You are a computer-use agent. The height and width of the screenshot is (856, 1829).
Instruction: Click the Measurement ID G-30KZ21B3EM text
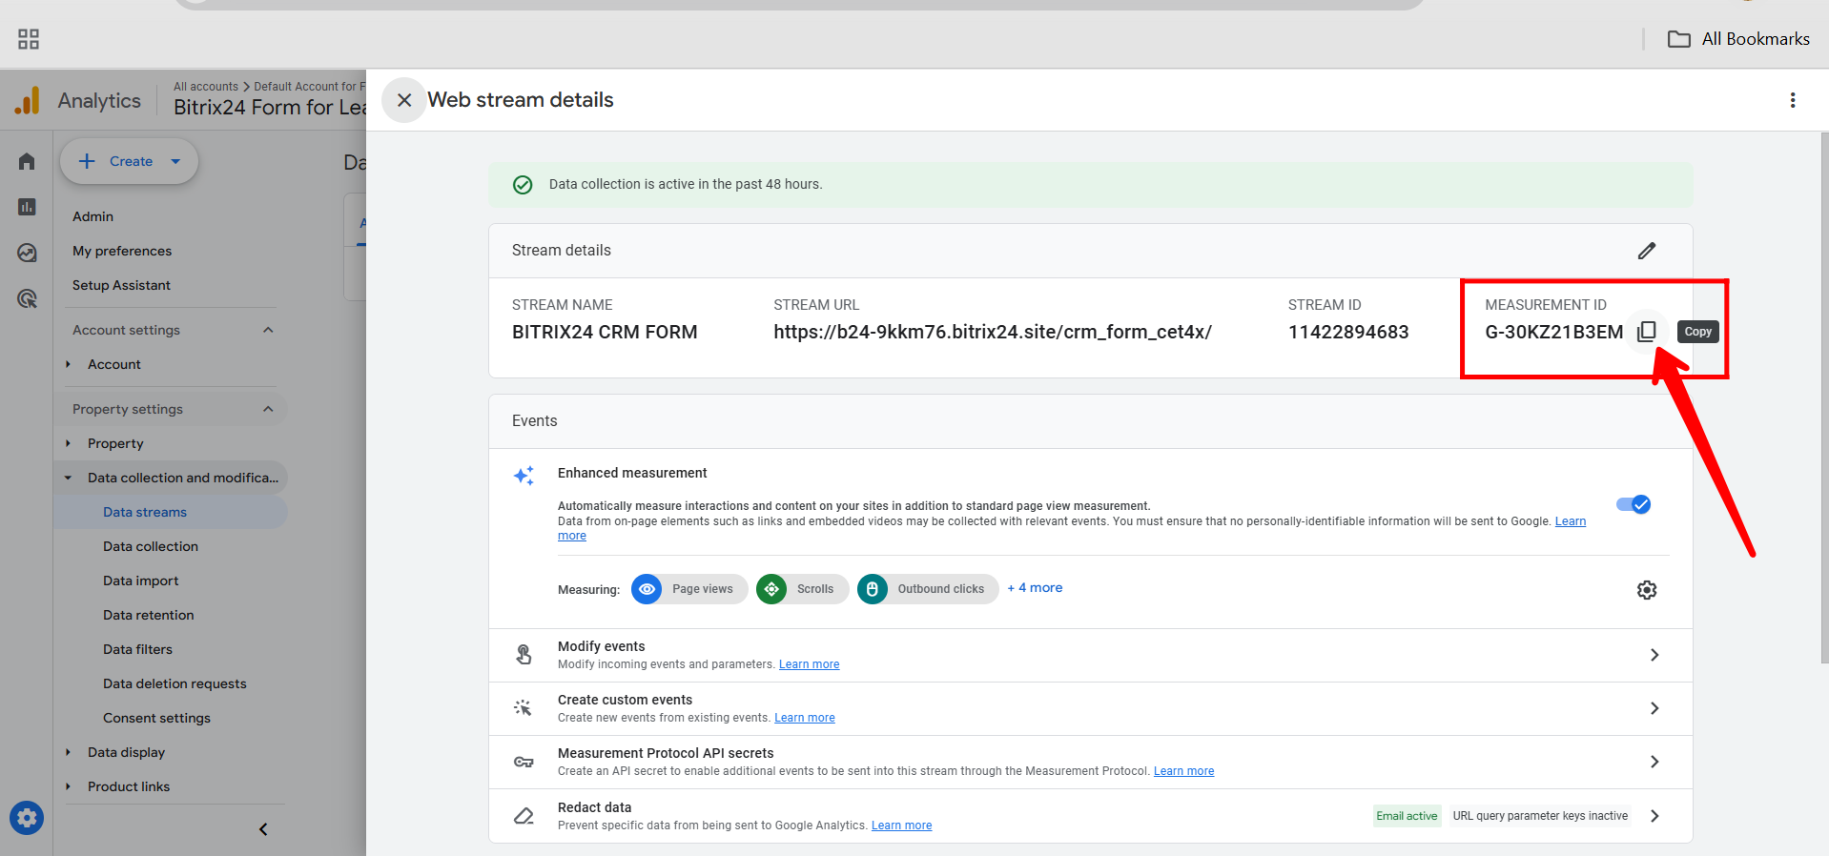click(1554, 332)
